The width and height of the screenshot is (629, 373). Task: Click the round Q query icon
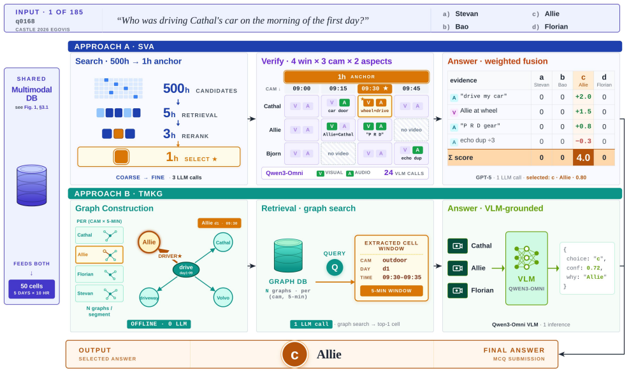[335, 267]
